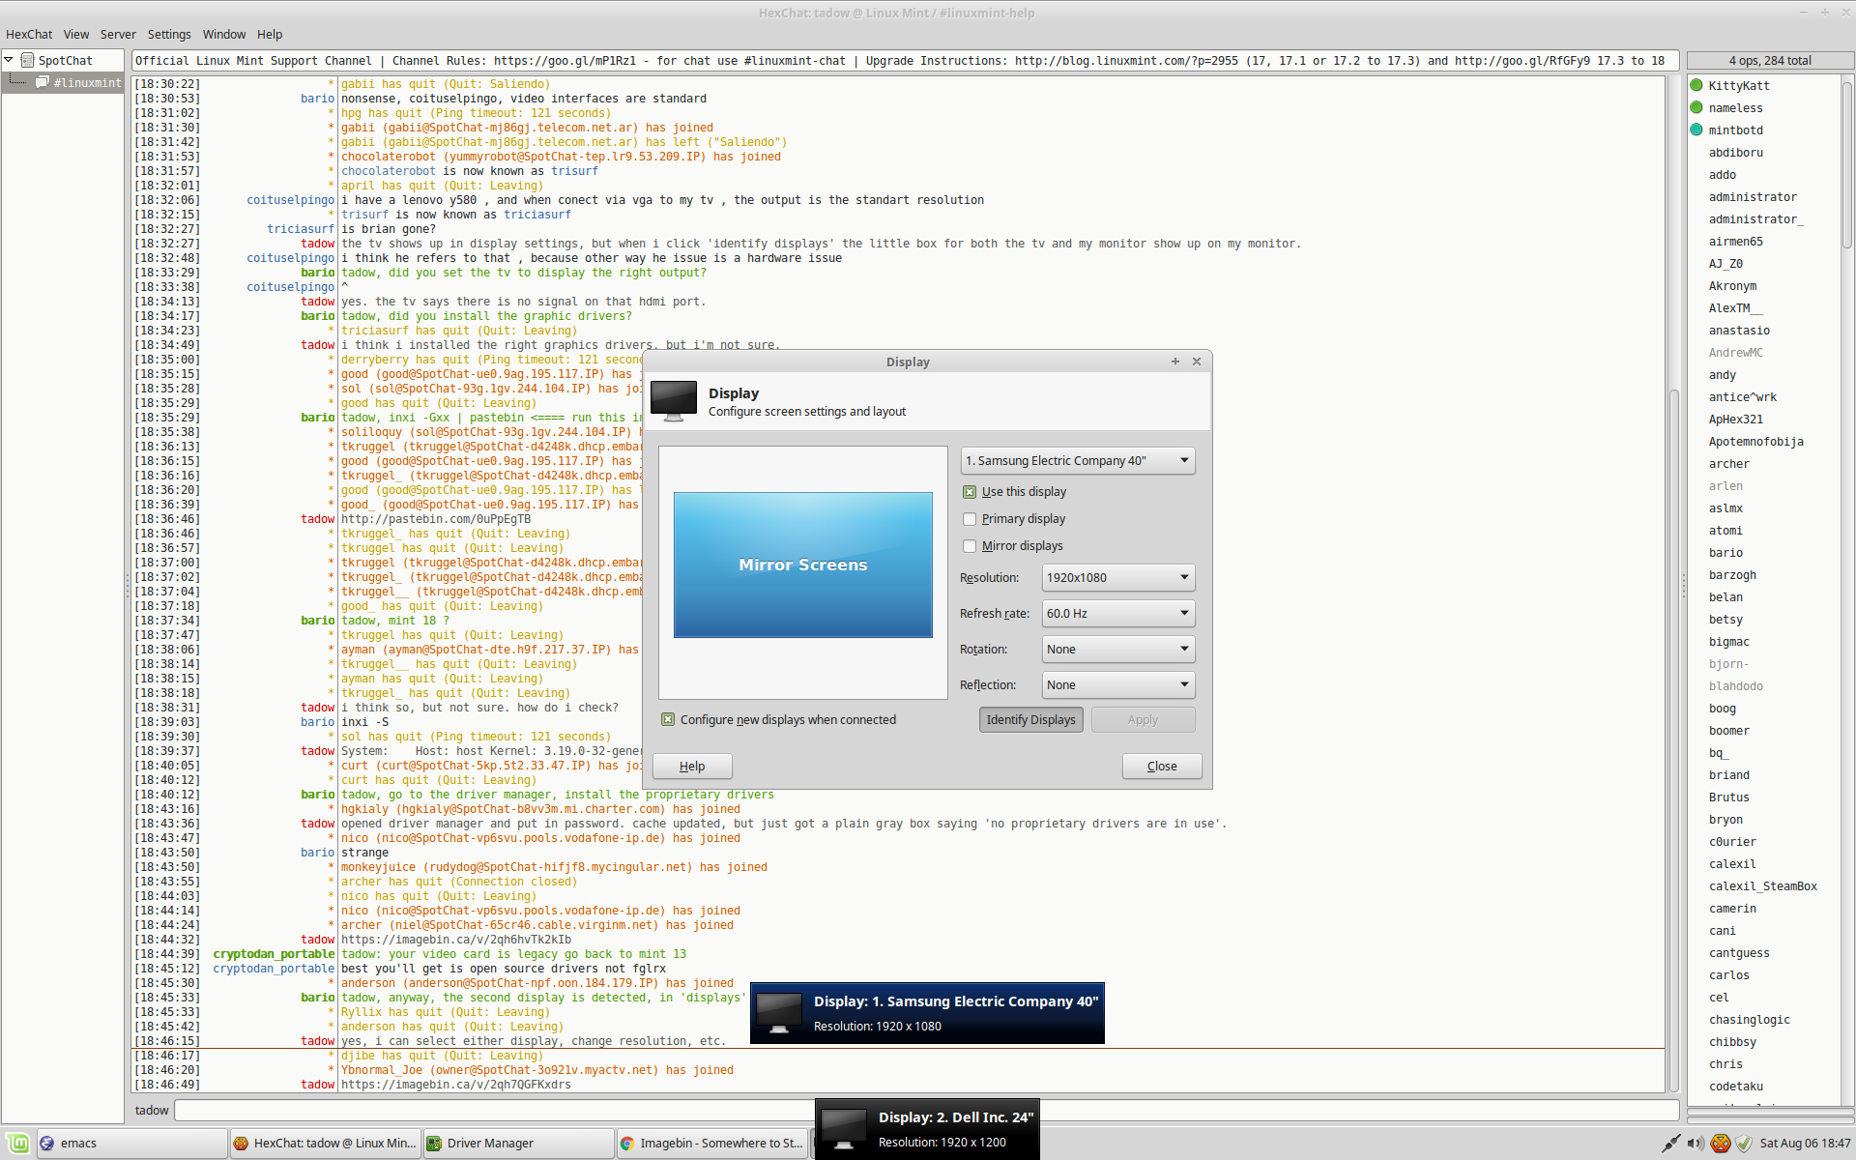The width and height of the screenshot is (1856, 1160).
Task: Open the network connection tray icon
Action: [x=1670, y=1144]
